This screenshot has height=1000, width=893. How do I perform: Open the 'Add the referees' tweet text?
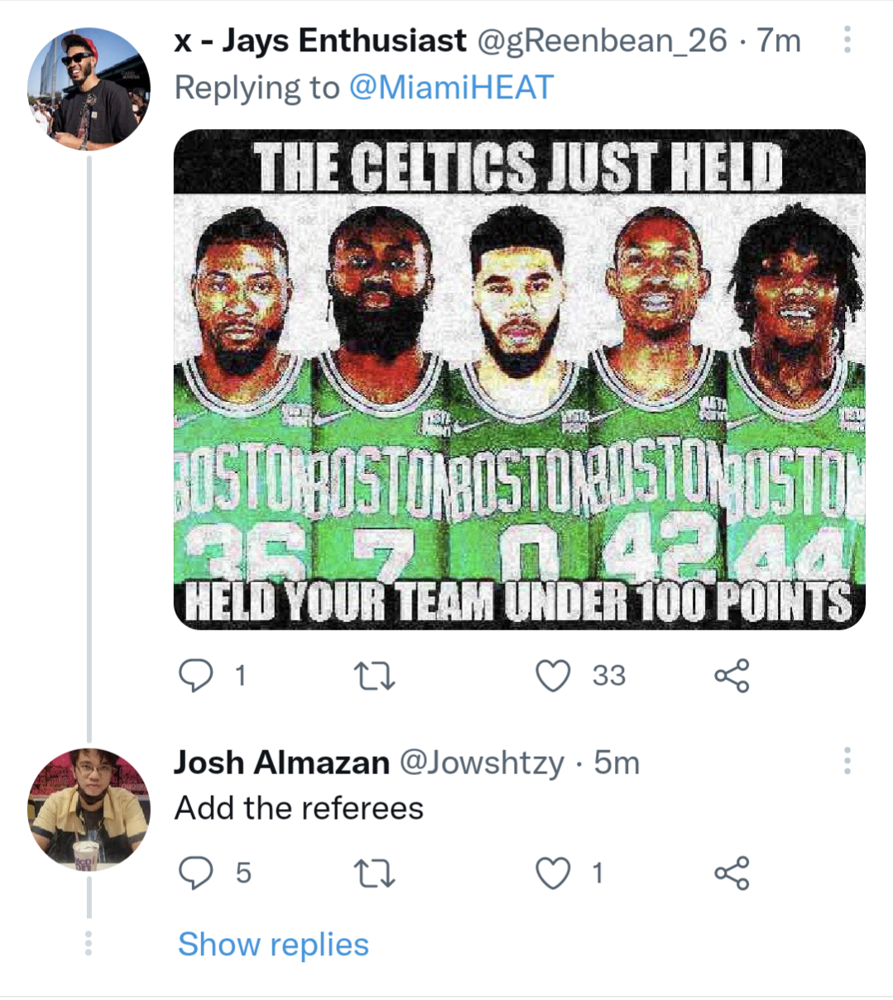pyautogui.click(x=299, y=807)
